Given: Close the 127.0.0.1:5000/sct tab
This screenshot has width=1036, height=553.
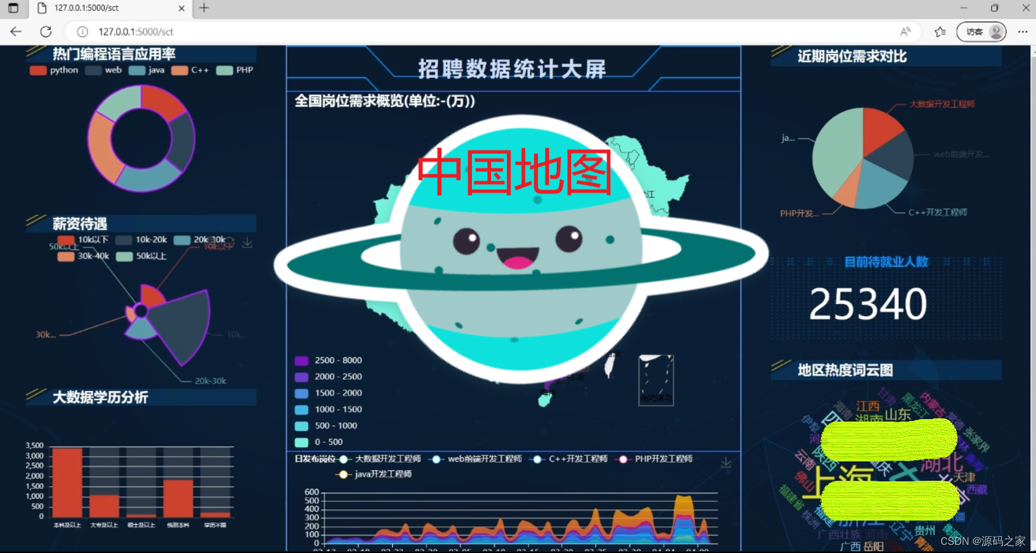Looking at the screenshot, I should click(181, 8).
